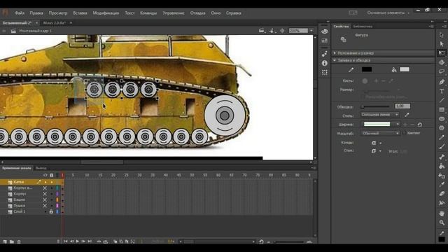This screenshot has height=252, width=448.
Task: Toggle loop playback in timeline
Action: pos(106,241)
